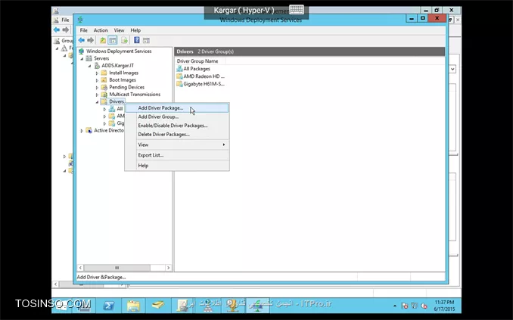The image size is (513, 320).
Task: Collapse the Drivers tree node
Action: [97, 102]
